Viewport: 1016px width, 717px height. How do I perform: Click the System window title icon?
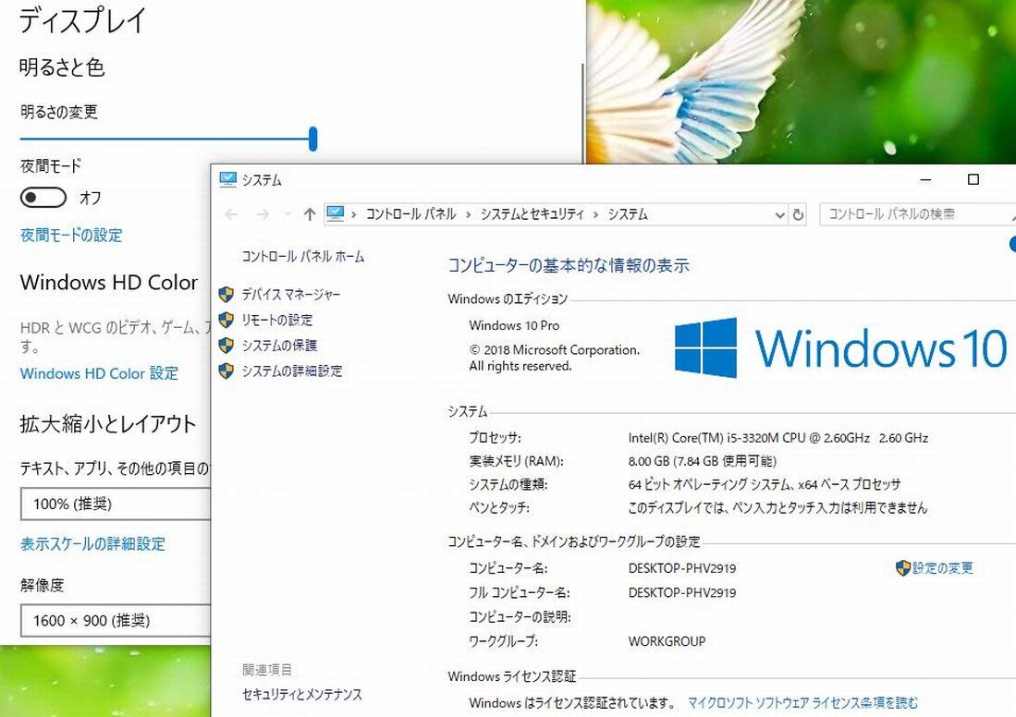coord(228,179)
